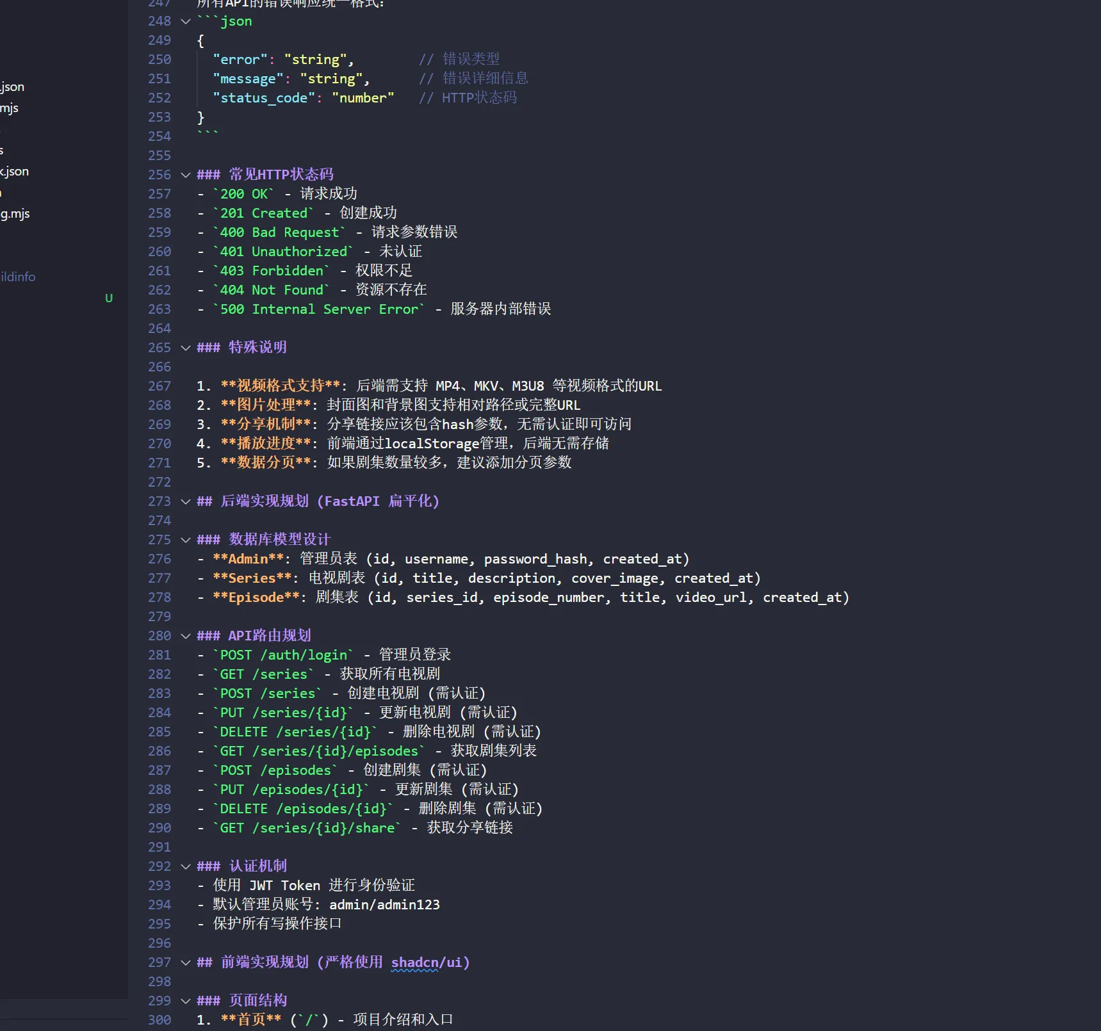Click the `GET /series/{id}/share` route text
1101x1031 pixels.
point(307,828)
